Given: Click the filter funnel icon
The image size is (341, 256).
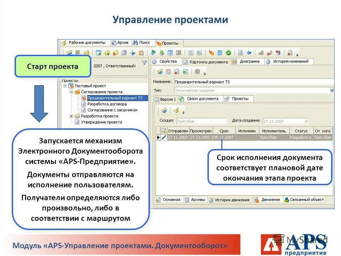Looking at the screenshot, I should click(x=144, y=63).
